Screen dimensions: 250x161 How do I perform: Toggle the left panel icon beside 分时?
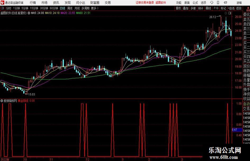[2, 8]
